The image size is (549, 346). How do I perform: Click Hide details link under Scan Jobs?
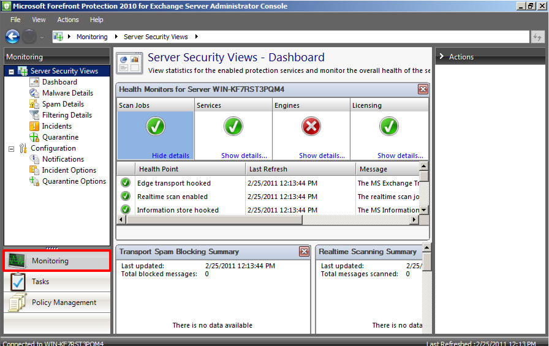pyautogui.click(x=170, y=156)
